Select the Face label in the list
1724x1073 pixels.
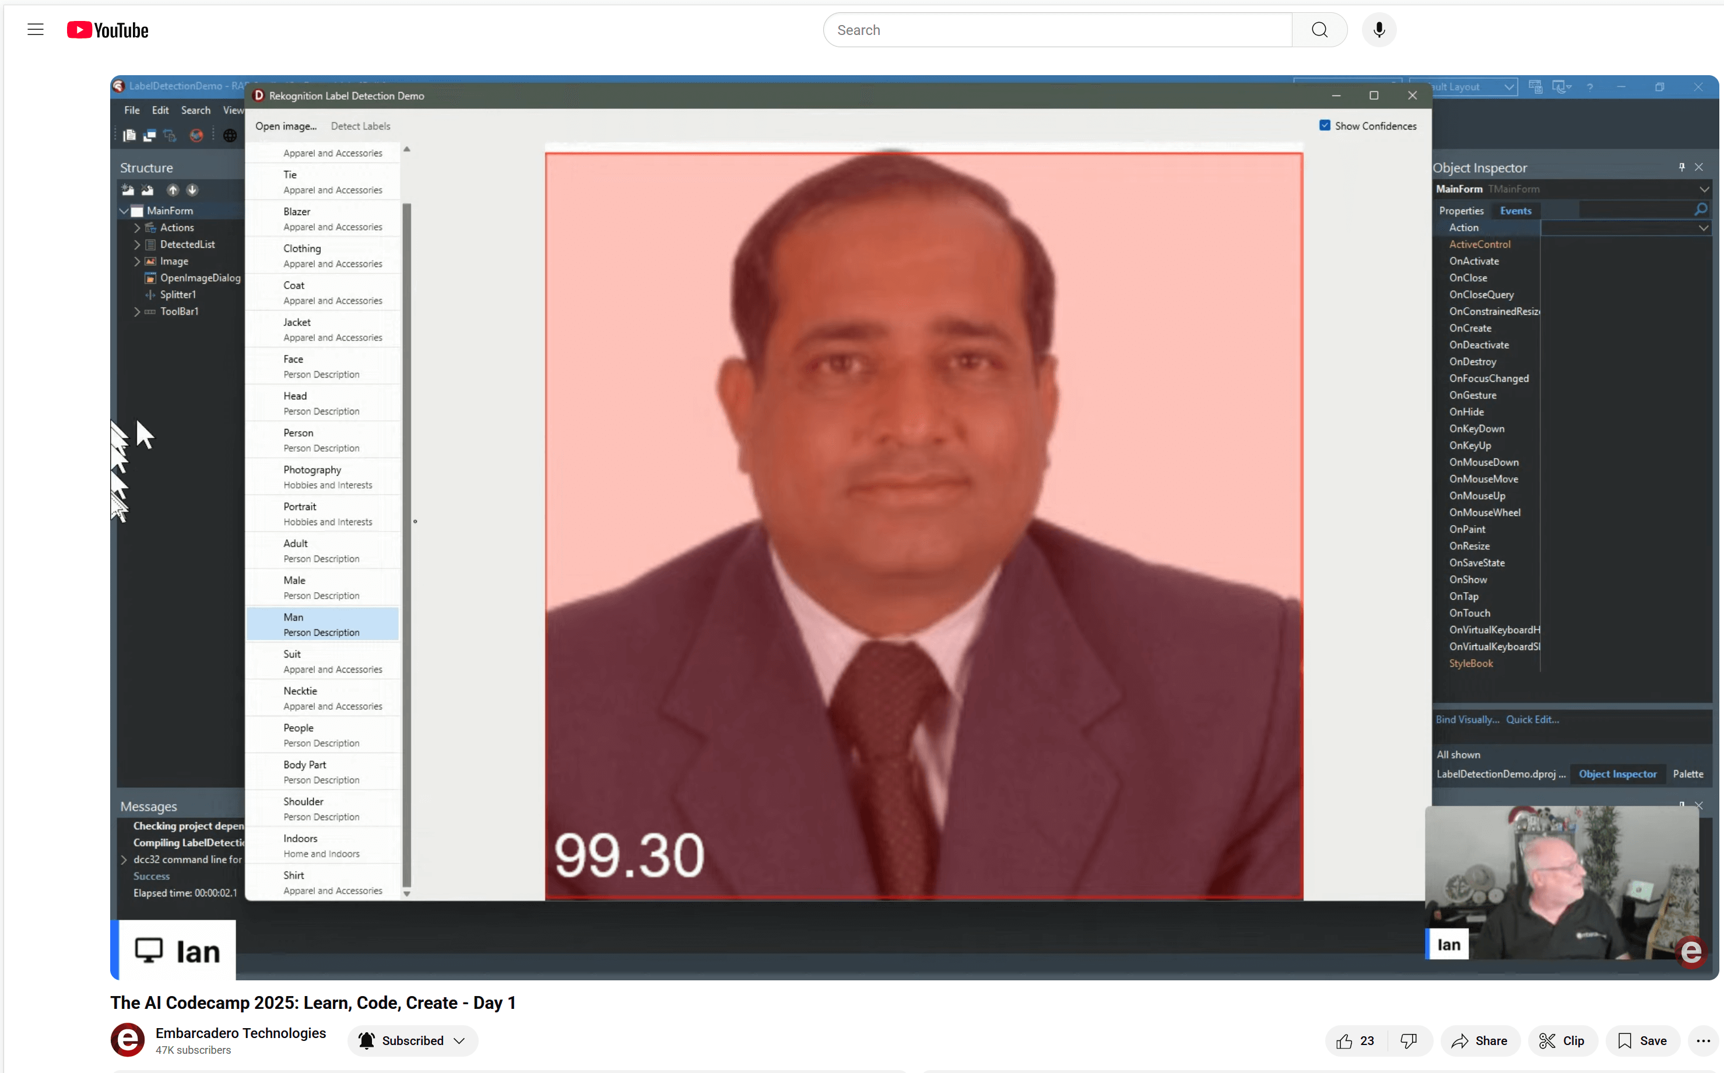pyautogui.click(x=323, y=366)
